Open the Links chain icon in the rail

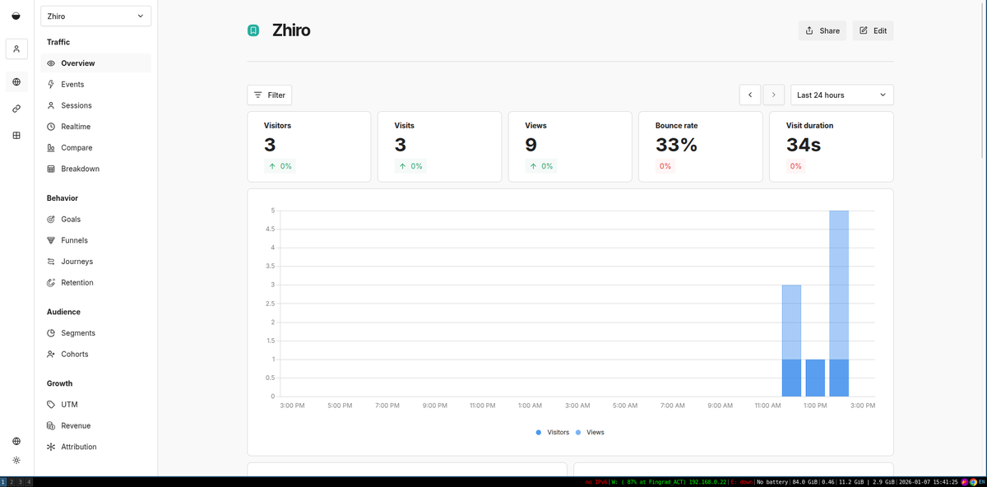click(16, 109)
